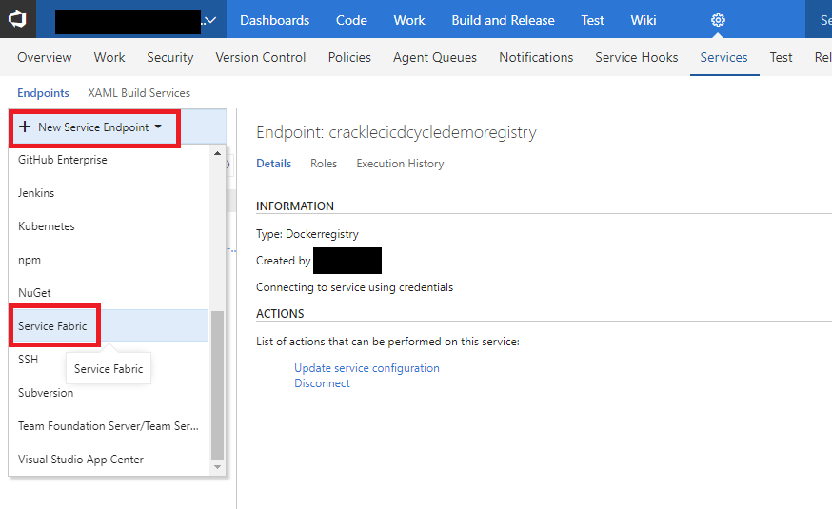The height and width of the screenshot is (509, 832).
Task: Choose Subversion from the endpoint list
Action: pyautogui.click(x=109, y=393)
